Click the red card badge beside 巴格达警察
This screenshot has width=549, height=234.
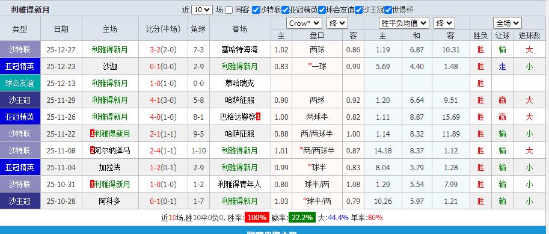259,117
